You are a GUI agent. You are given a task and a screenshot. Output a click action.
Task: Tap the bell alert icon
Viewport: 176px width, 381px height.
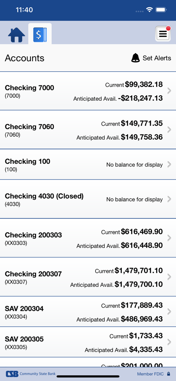click(x=135, y=58)
